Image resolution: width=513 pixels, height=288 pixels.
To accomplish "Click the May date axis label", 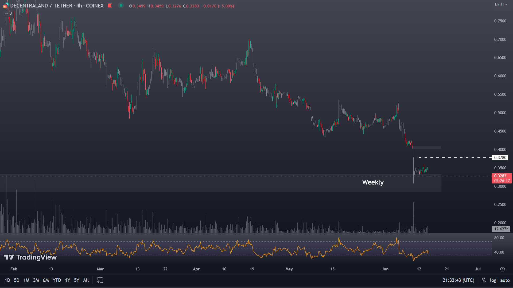I will point(289,269).
